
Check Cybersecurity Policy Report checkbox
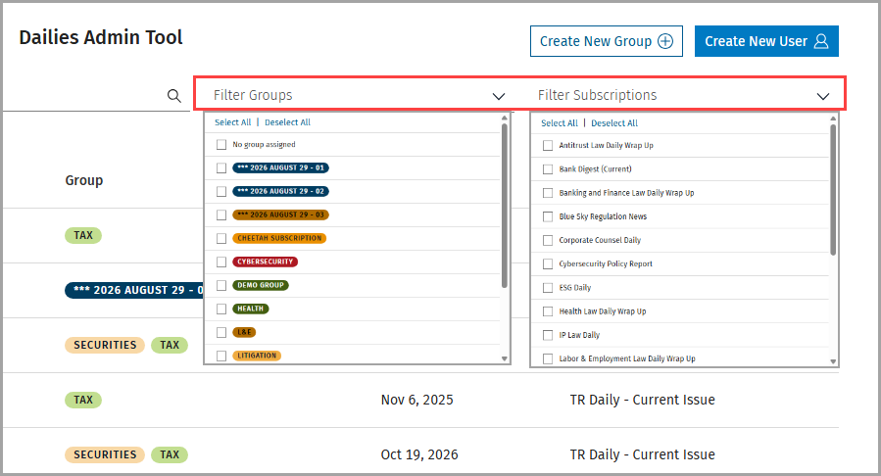click(x=548, y=263)
